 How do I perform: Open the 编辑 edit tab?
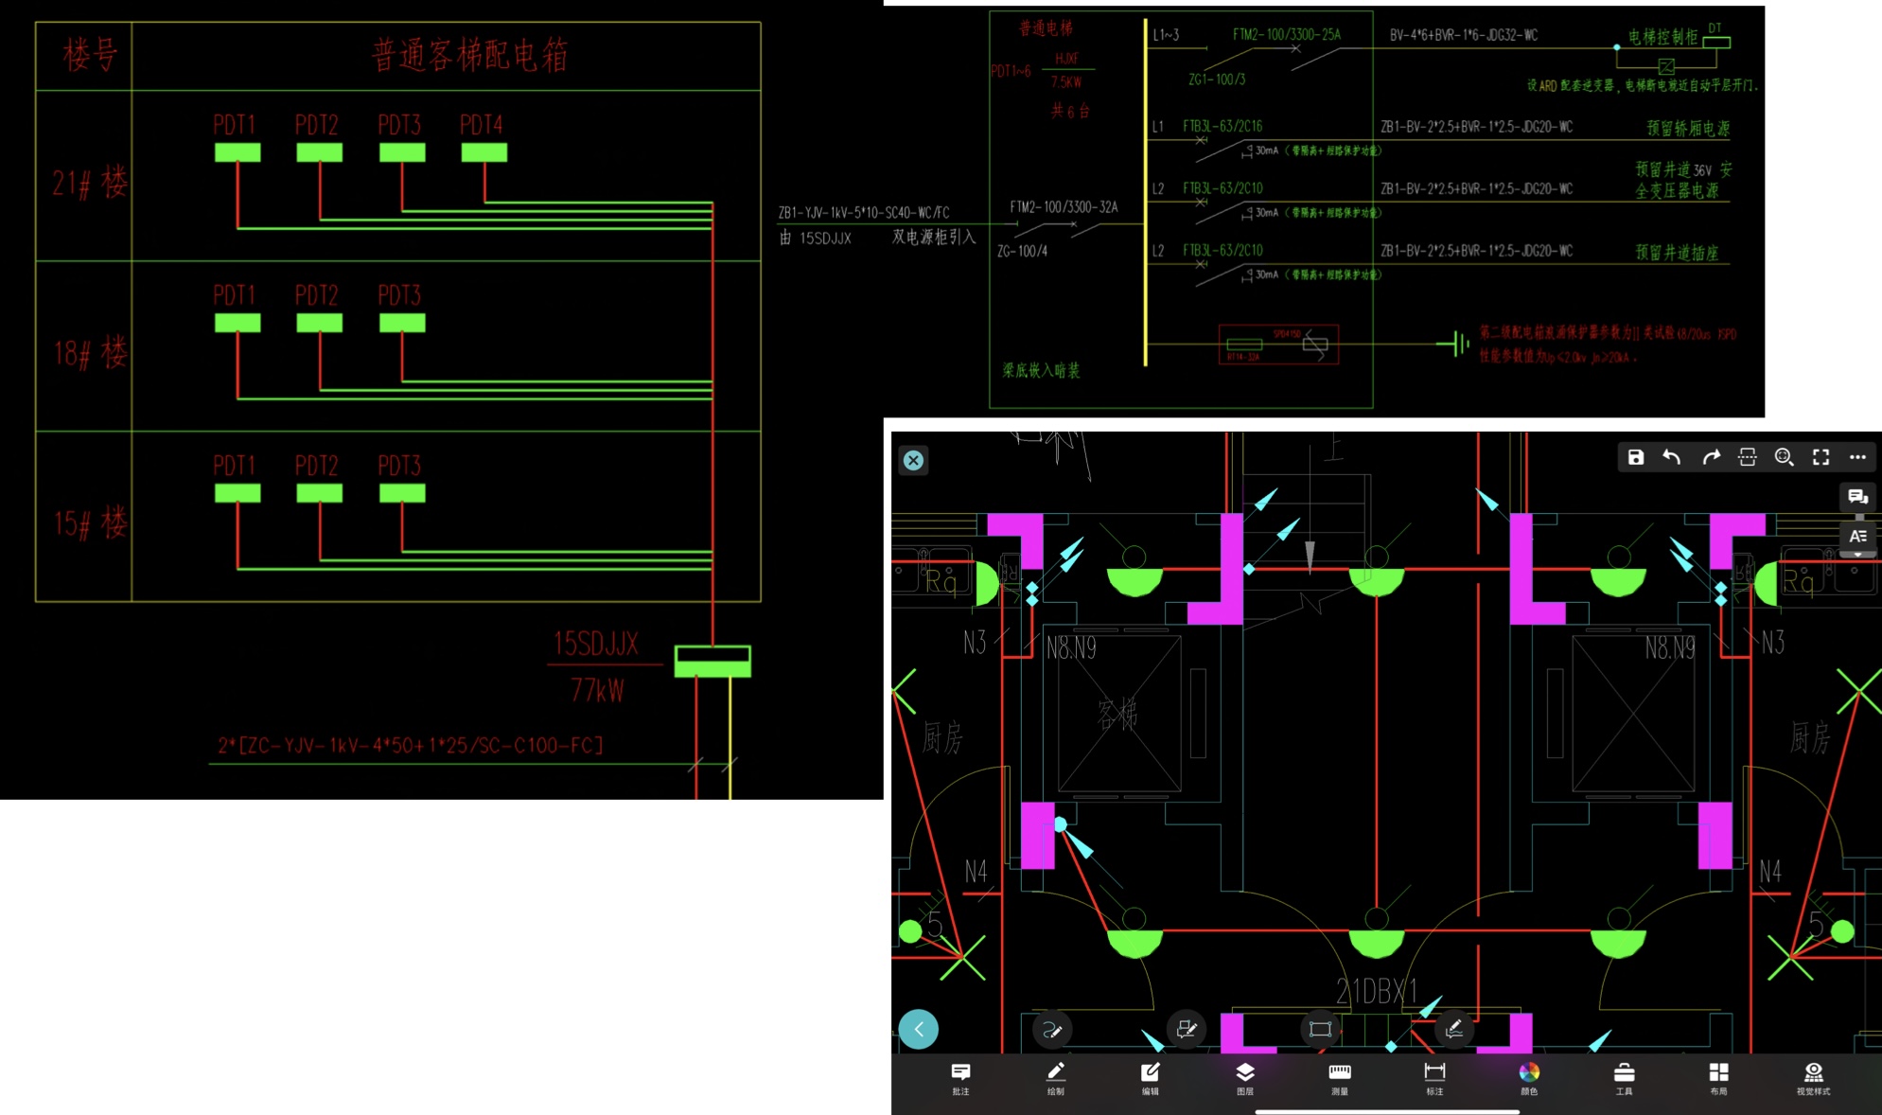click(1150, 1078)
